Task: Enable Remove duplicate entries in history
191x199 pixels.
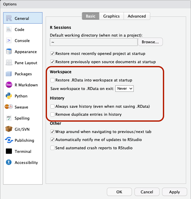Action: pos(52,114)
